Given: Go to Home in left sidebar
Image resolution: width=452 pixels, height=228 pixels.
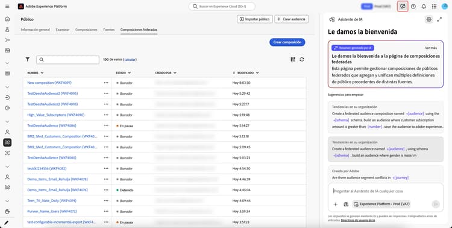Looking at the screenshot, I should click(7, 19).
